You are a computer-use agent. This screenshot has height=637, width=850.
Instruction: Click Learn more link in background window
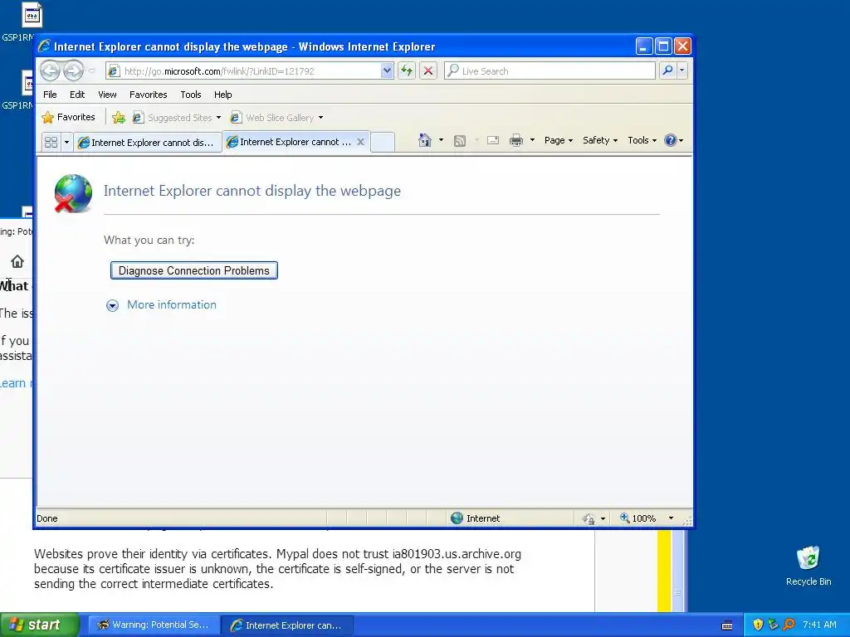(15, 383)
